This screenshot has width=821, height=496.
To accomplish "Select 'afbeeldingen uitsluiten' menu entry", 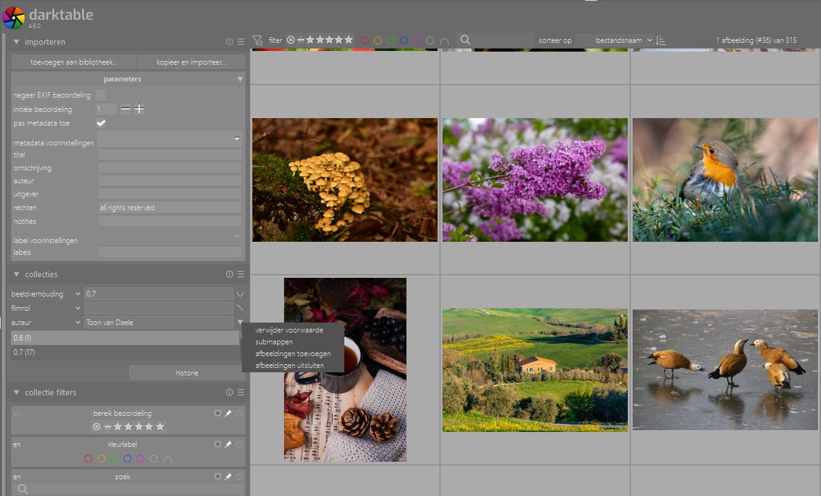I will click(x=289, y=365).
